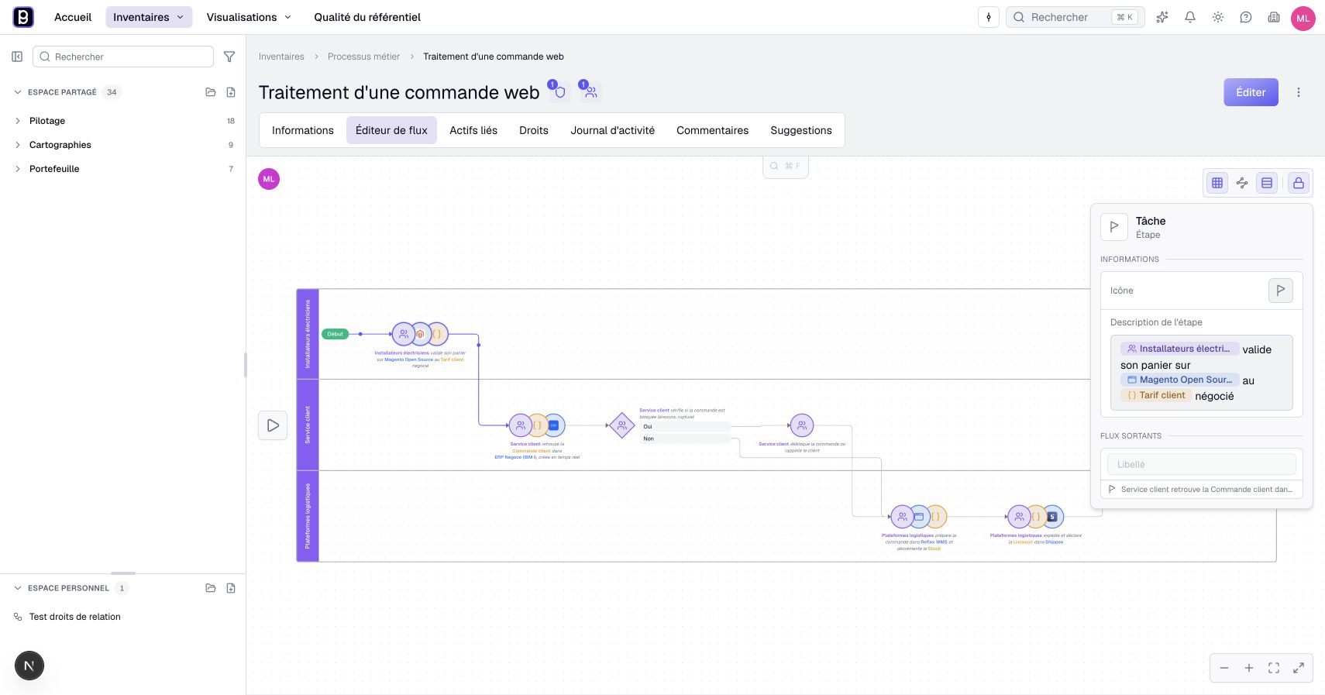Add a new document in Espace partagé
This screenshot has width=1325, height=695.
pos(231,92)
